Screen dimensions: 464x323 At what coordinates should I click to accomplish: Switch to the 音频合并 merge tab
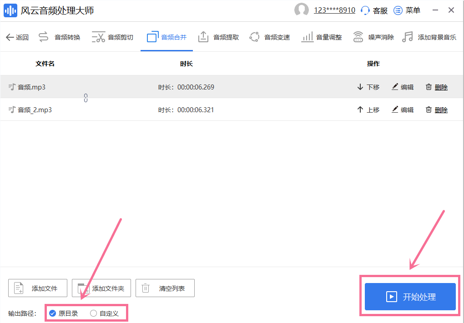click(x=166, y=37)
